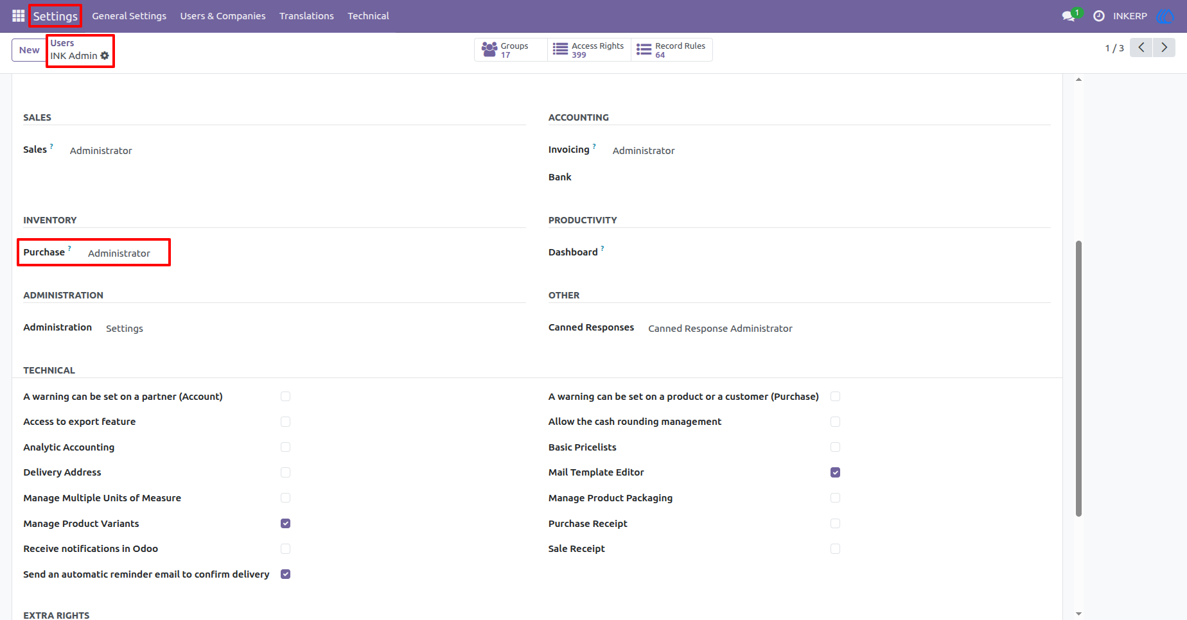The image size is (1187, 620).
Task: Click the New button
Action: point(29,50)
